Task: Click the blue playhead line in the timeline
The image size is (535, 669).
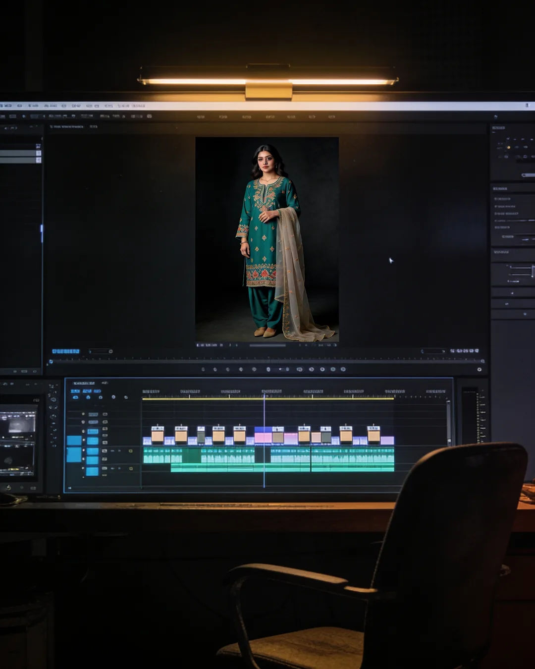Action: [264, 441]
